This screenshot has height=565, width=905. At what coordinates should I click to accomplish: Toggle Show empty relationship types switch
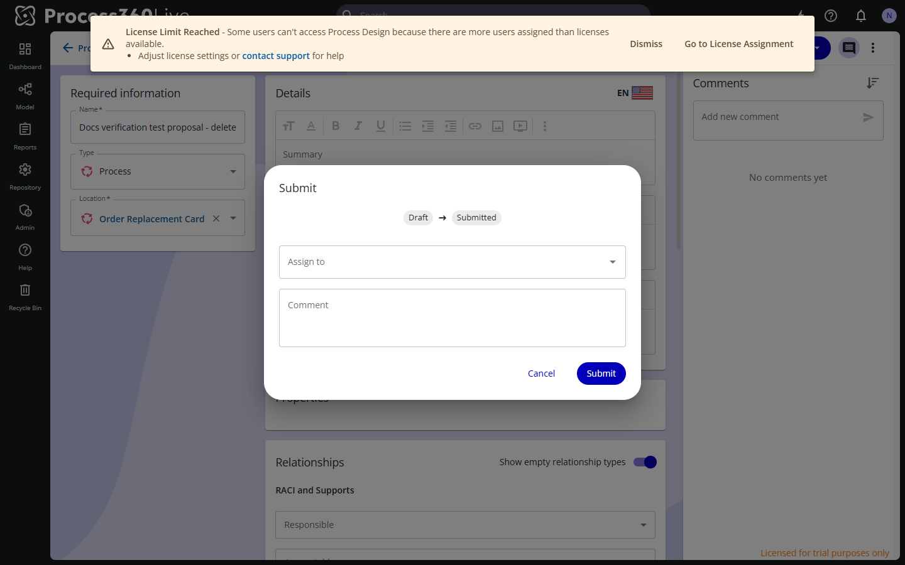point(645,462)
